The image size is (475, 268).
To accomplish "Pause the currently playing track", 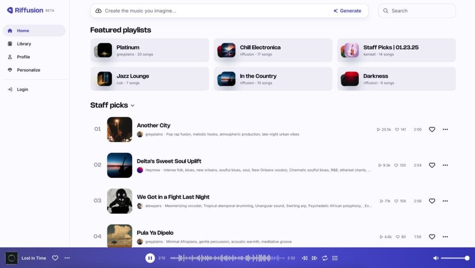I will click(x=150, y=258).
